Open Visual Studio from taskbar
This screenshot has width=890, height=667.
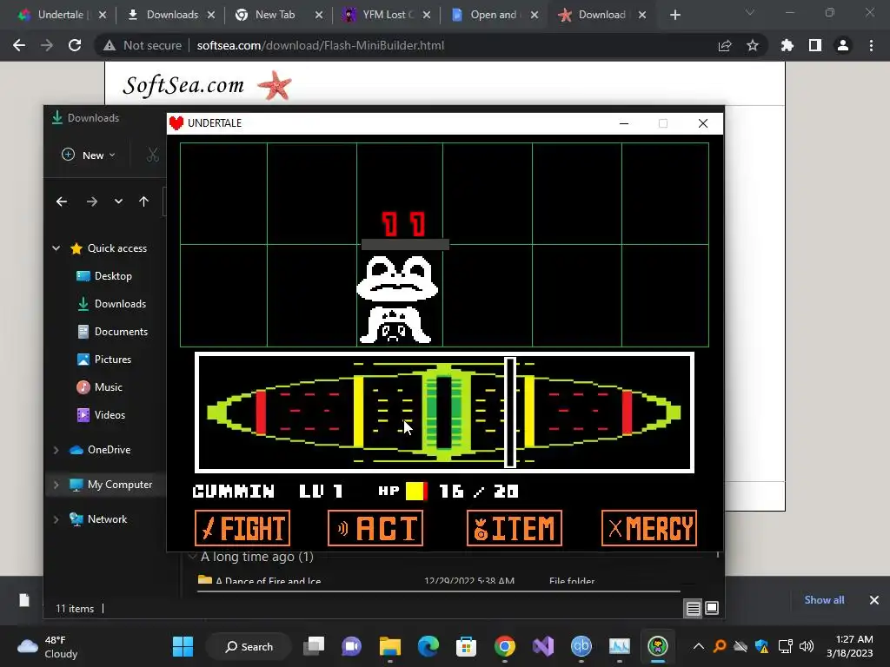(543, 646)
